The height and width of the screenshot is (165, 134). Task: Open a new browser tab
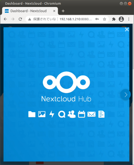[x=63, y=11]
